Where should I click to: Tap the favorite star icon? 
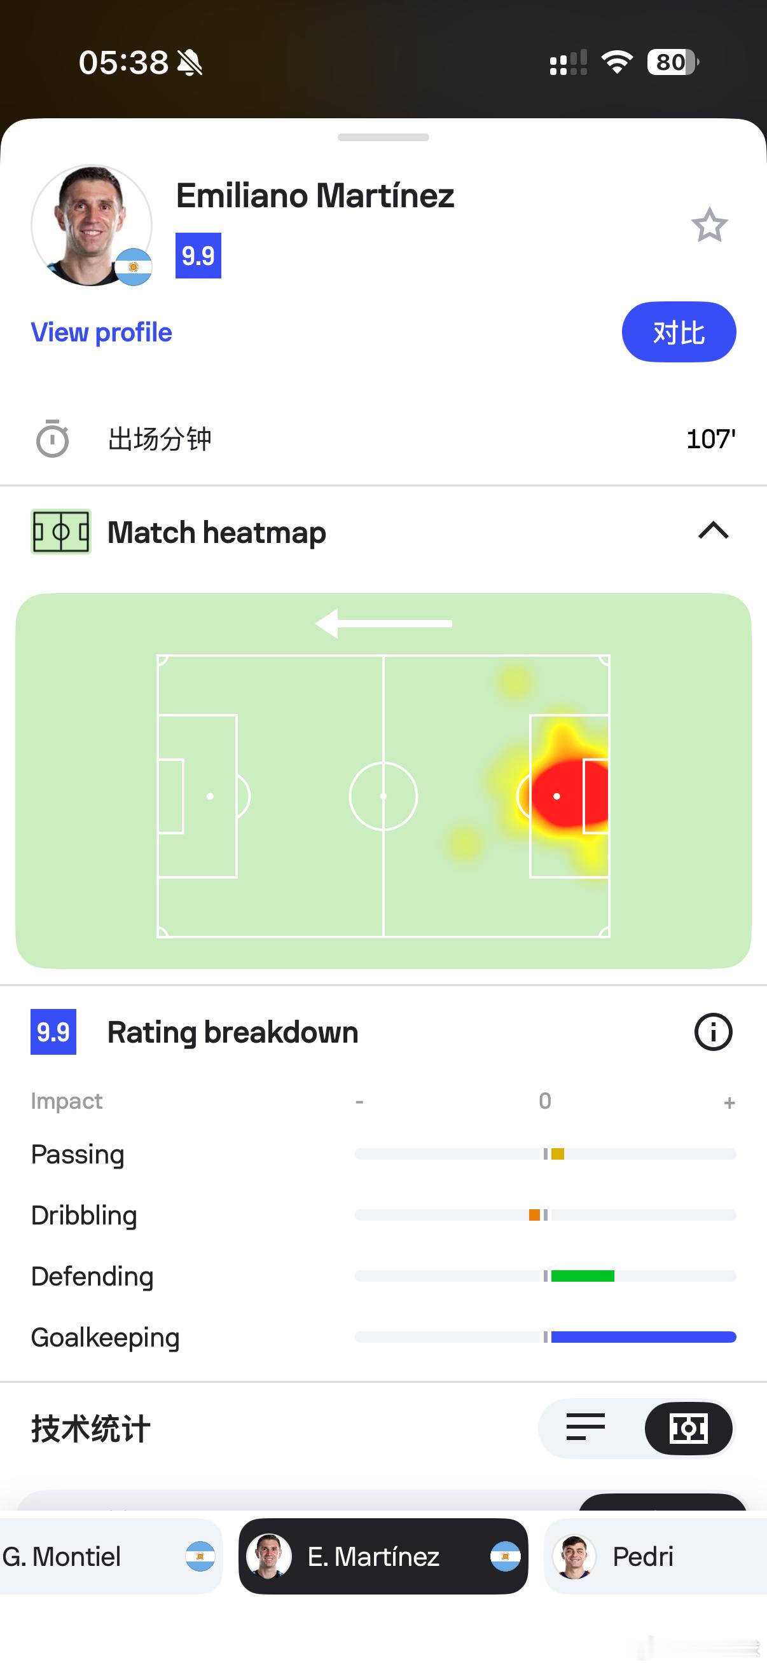pyautogui.click(x=709, y=225)
